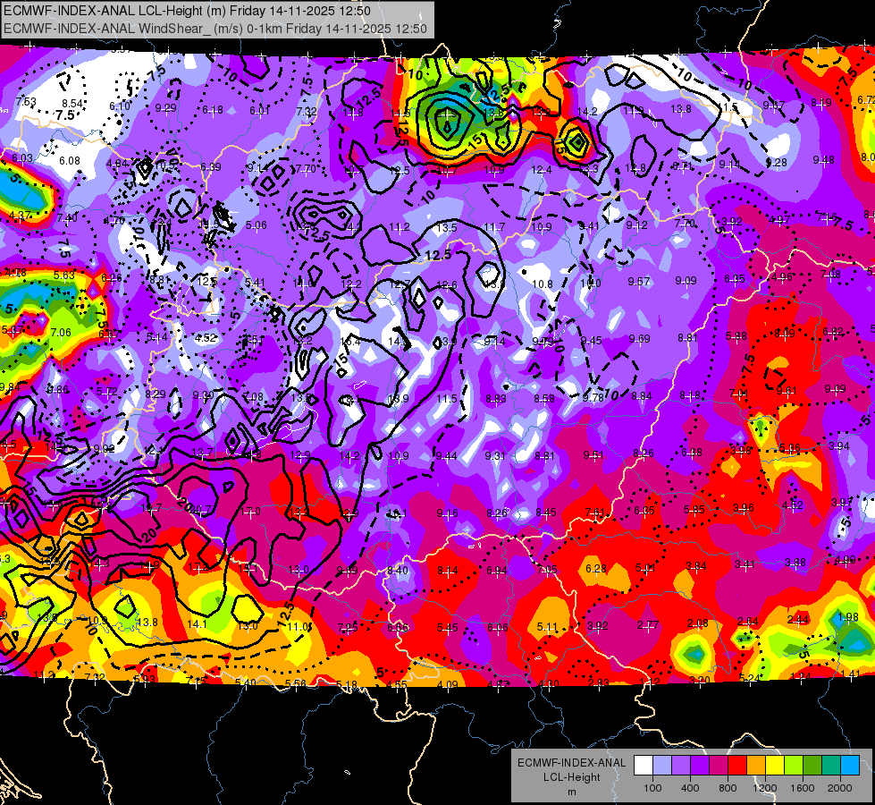Click the map value 5.41
The image size is (875, 805).
(255, 282)
